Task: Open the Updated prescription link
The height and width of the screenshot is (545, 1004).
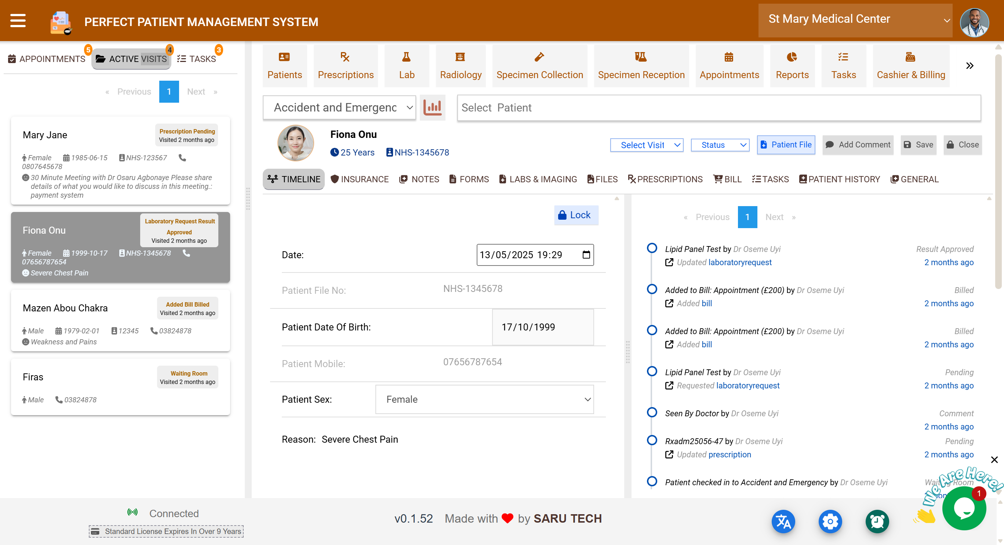Action: coord(729,455)
